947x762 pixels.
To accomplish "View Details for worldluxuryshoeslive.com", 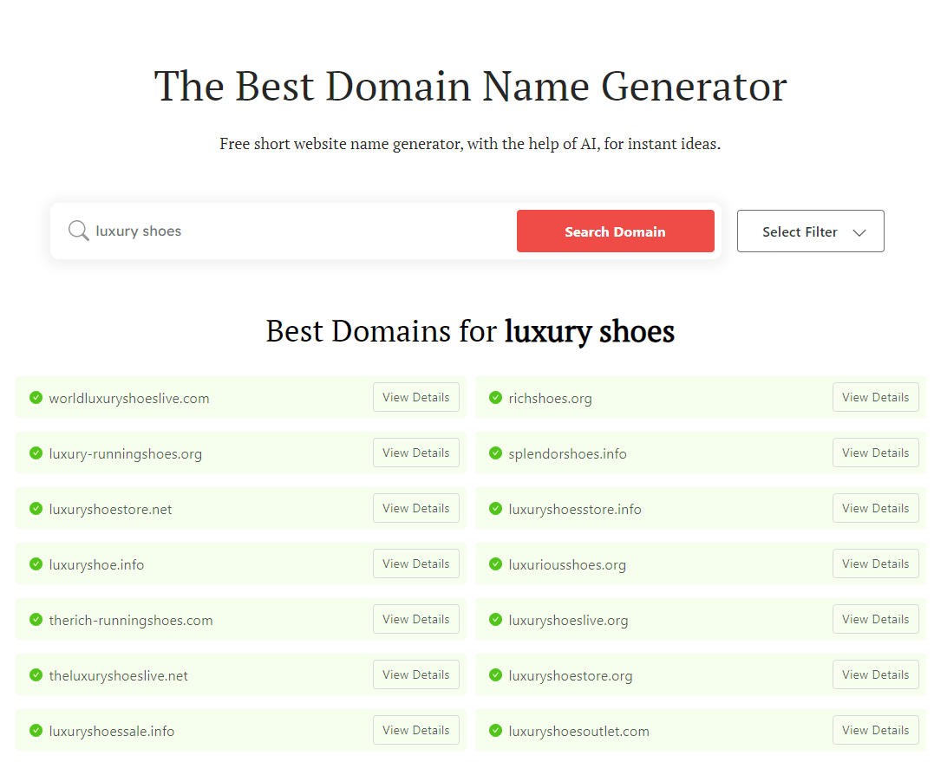I will tap(416, 397).
